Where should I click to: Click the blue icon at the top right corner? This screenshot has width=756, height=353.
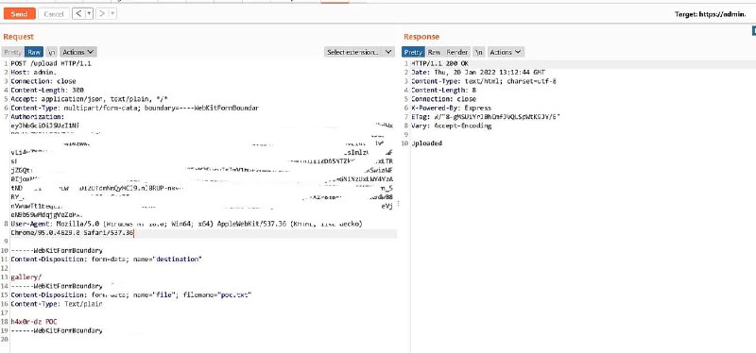(x=753, y=31)
